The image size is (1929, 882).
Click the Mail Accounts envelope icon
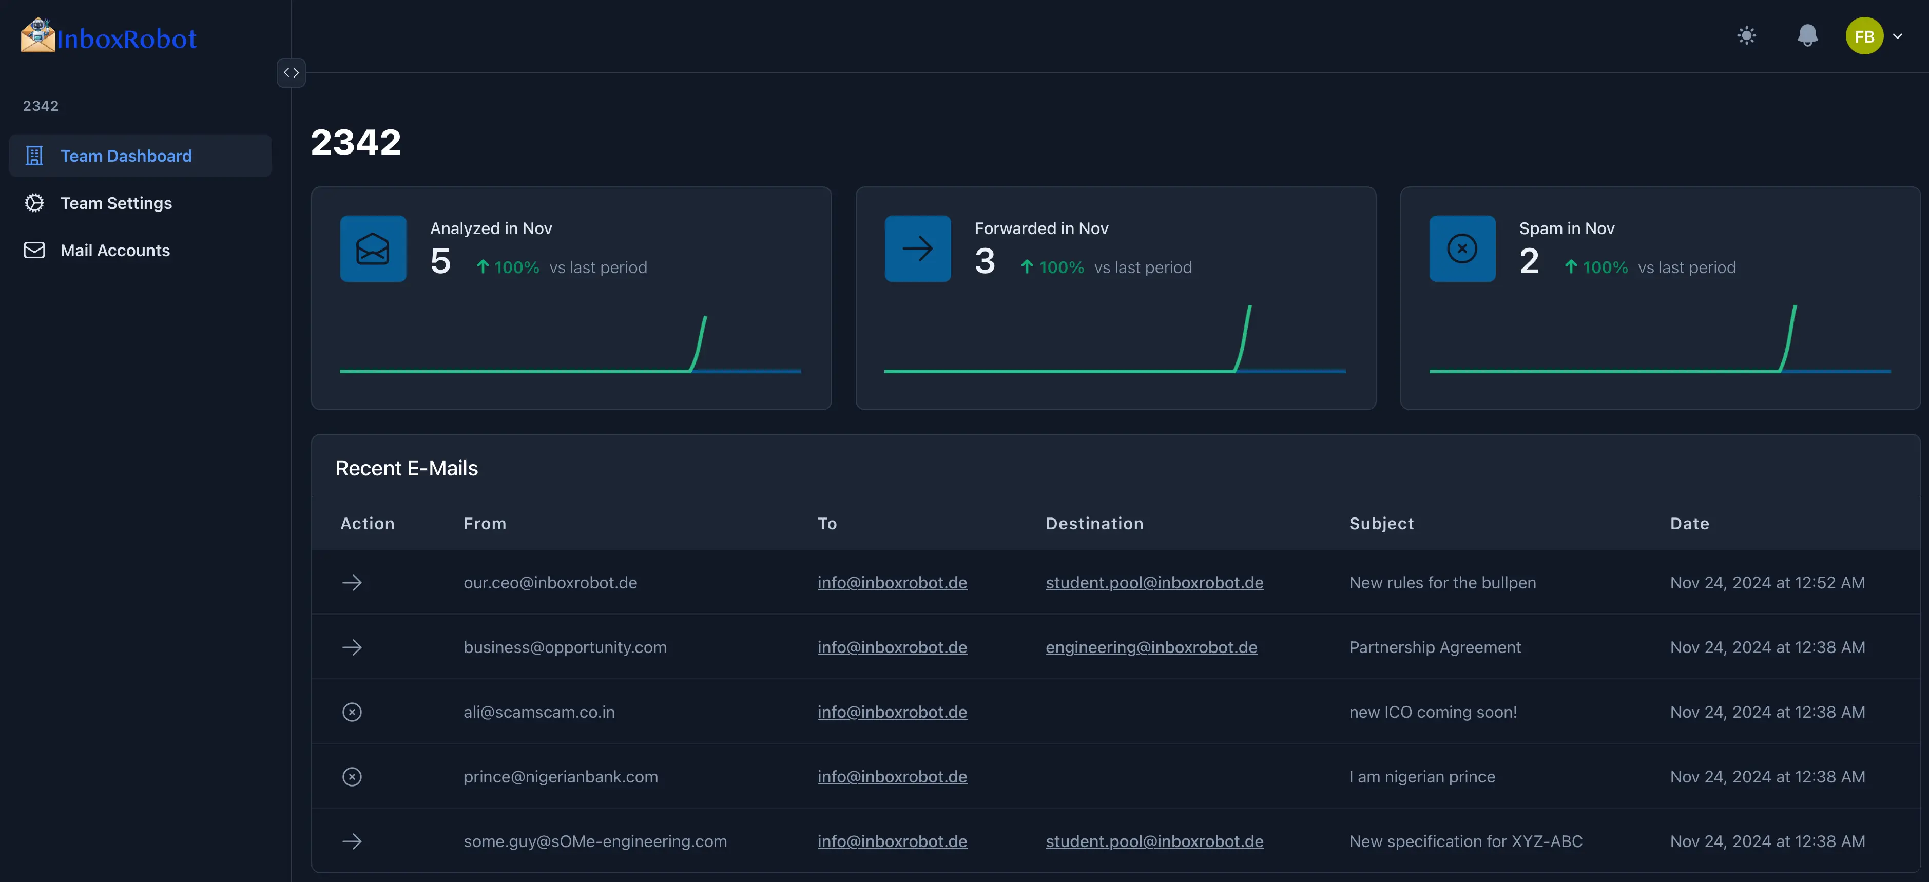click(x=34, y=250)
